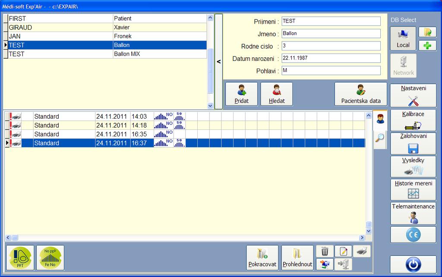Select the Xavier first name cell

coord(160,27)
